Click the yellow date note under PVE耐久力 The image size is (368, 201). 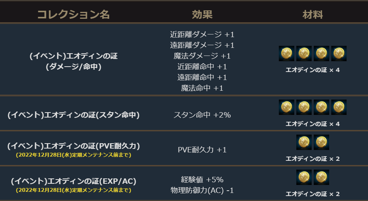pos(73,155)
